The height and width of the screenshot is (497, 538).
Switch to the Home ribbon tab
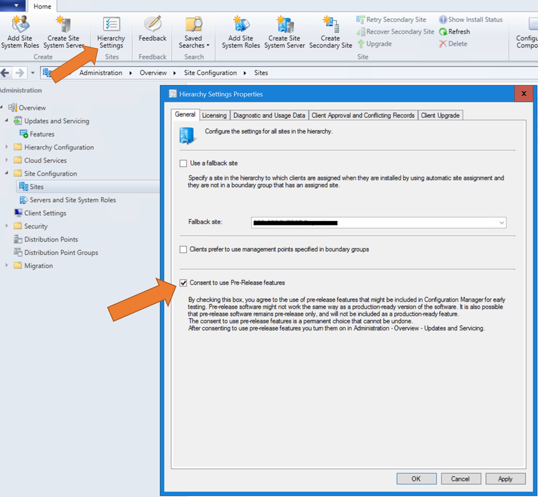(x=42, y=6)
